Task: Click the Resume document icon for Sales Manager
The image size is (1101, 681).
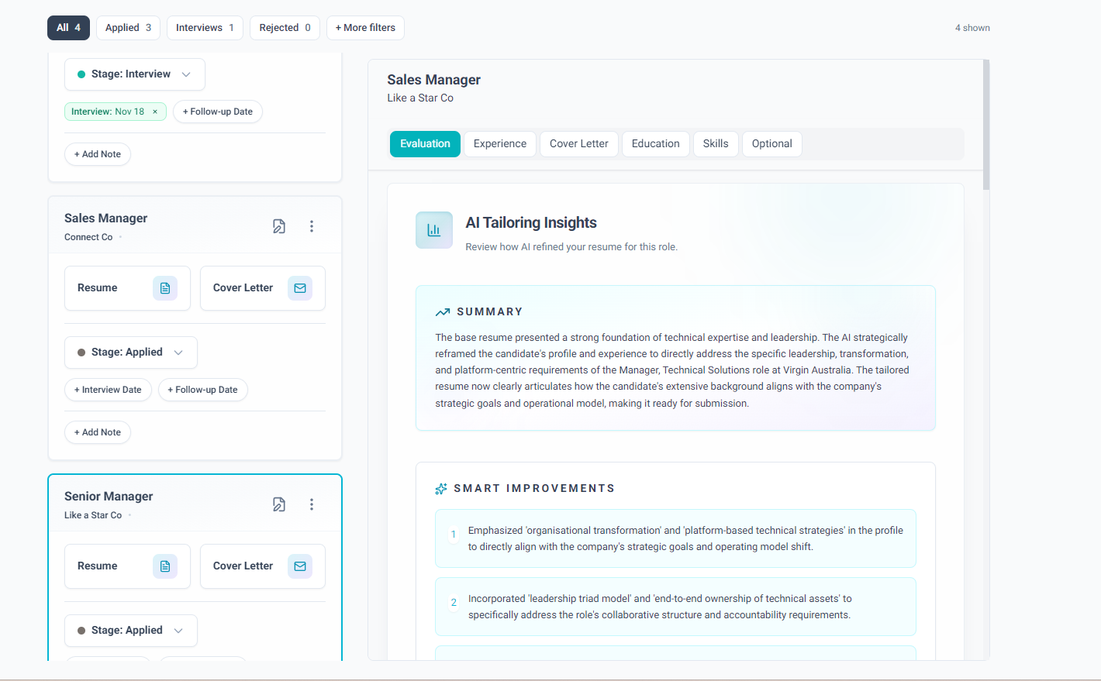Action: (165, 287)
